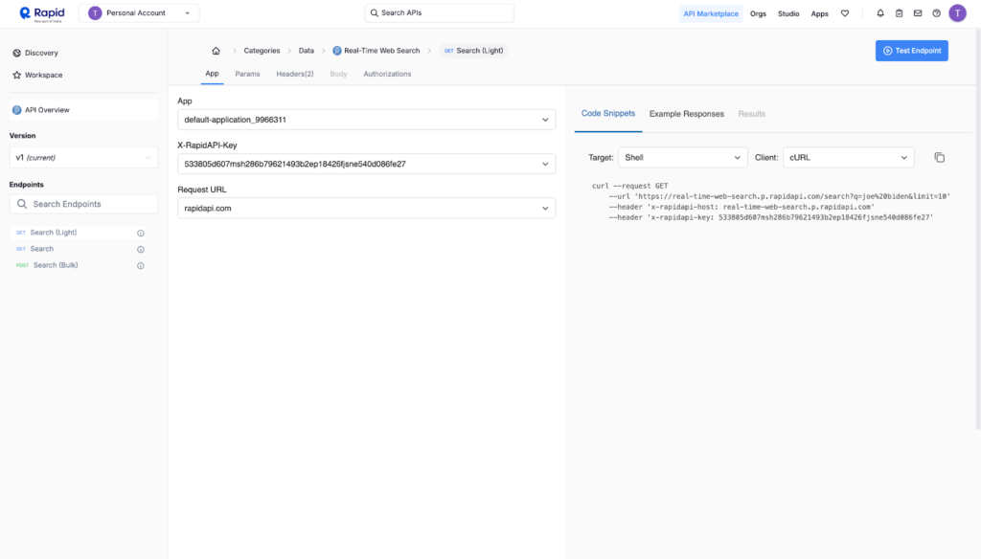This screenshot has height=559, width=981.
Task: Open API Marketplace in the top navigation
Action: 711,13
